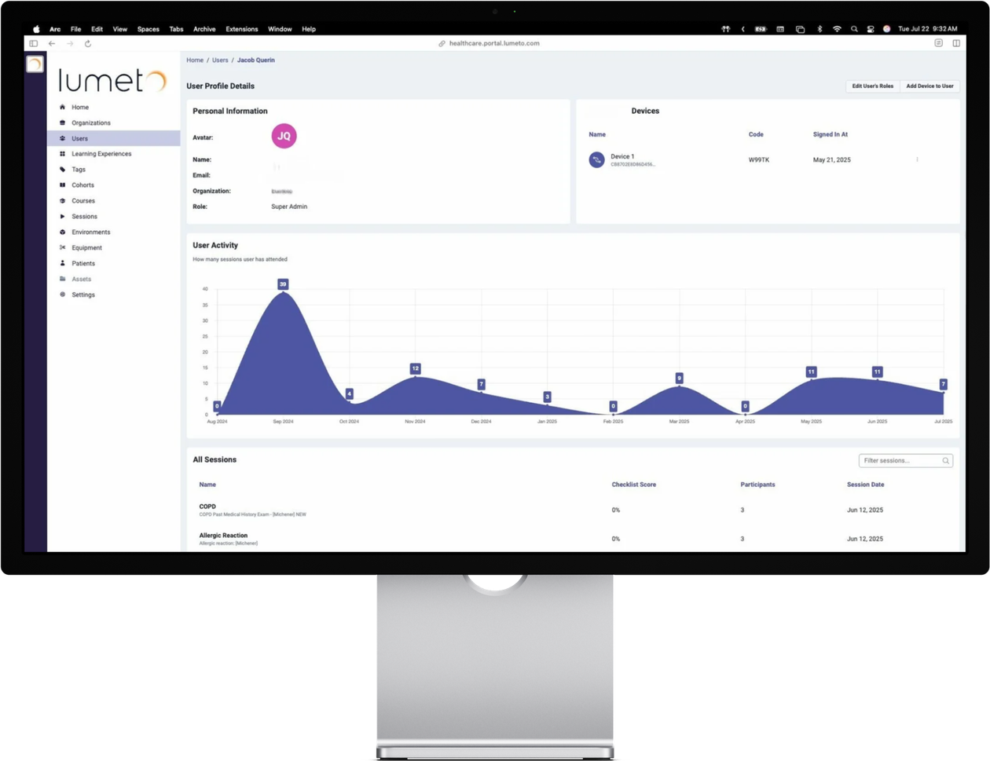The image size is (990, 761).
Task: Click the Patients person icon
Action: click(63, 264)
